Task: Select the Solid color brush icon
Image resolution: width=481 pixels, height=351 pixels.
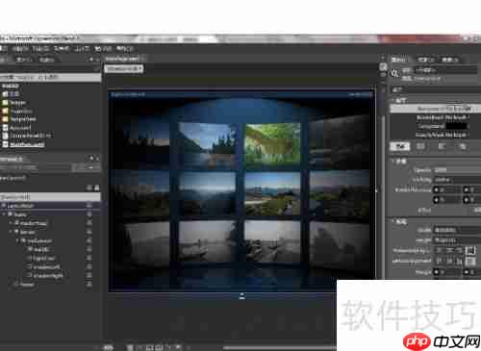Action: click(420, 146)
